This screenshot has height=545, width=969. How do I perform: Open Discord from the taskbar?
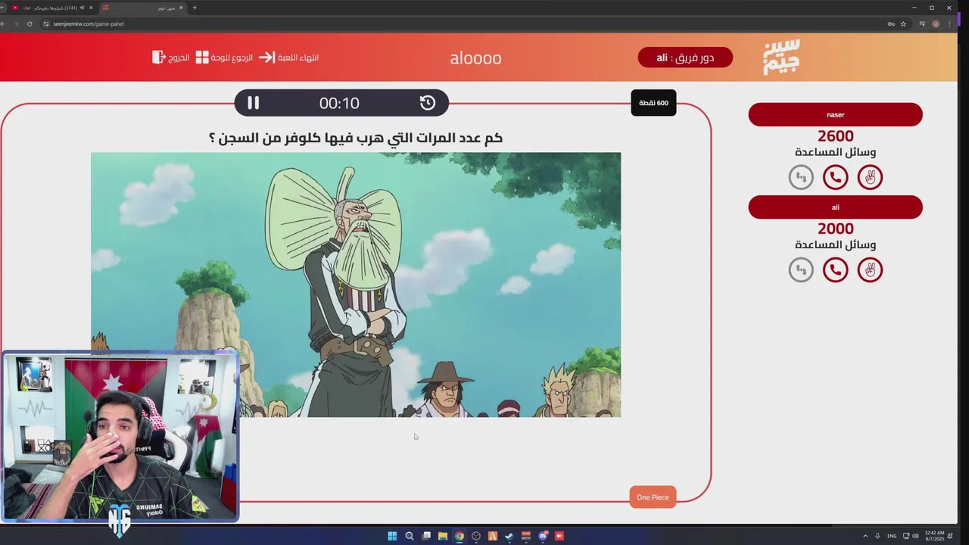click(x=543, y=536)
